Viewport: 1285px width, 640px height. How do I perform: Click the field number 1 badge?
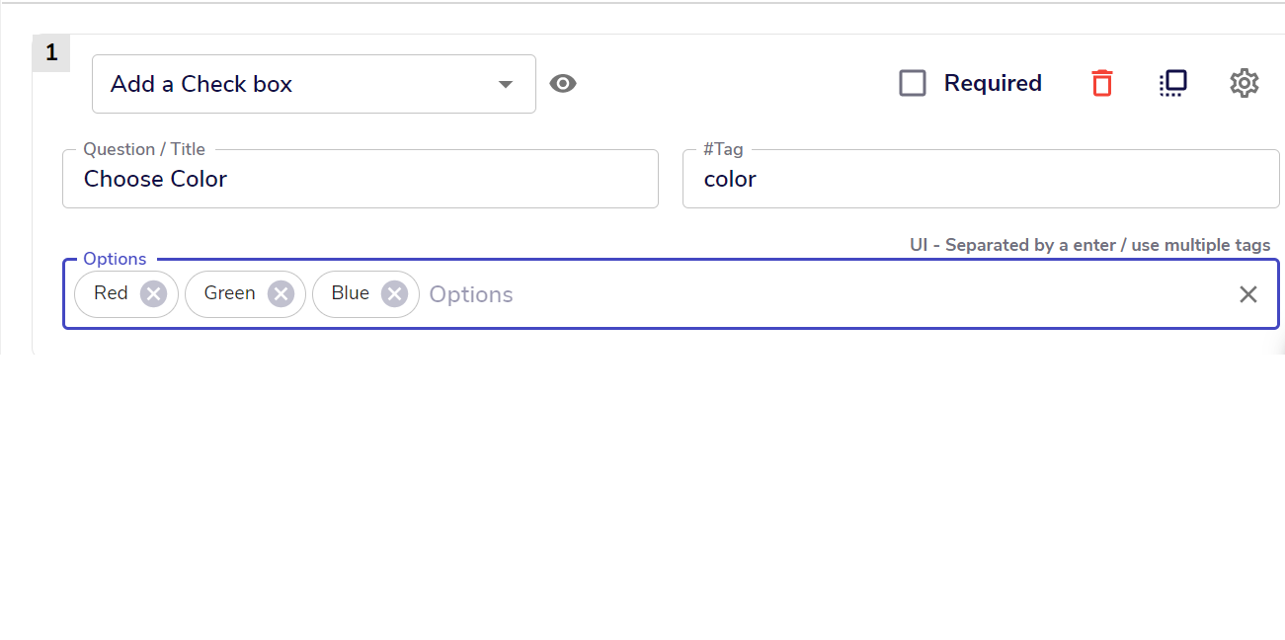(51, 53)
